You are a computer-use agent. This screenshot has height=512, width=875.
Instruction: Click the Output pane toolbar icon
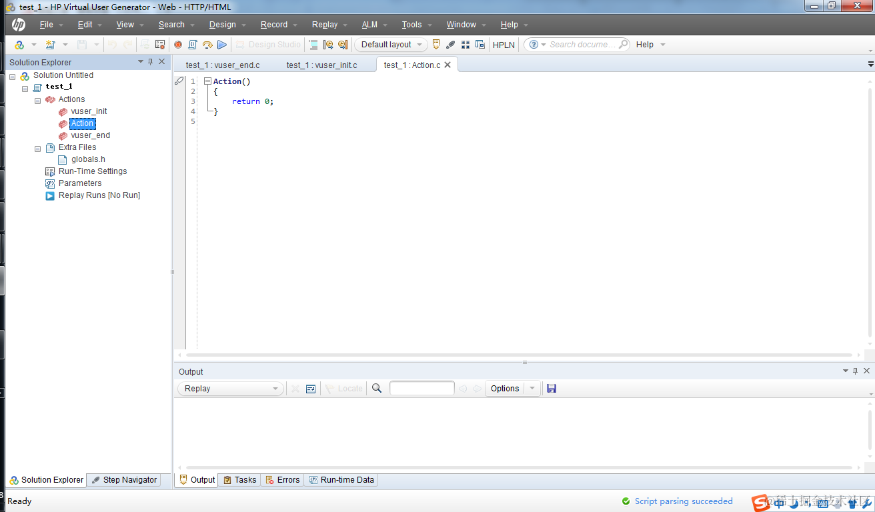click(x=436, y=45)
